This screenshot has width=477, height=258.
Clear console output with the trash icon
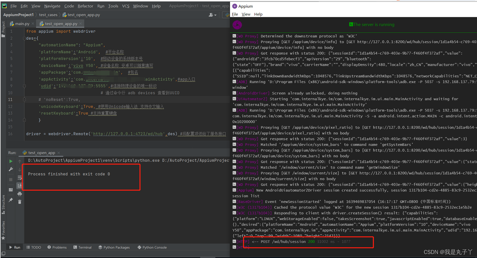click(x=20, y=202)
